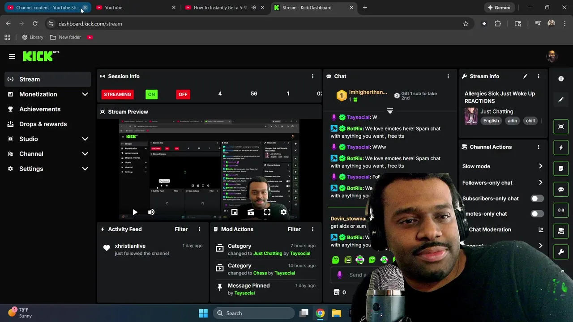Open Chat panel options menu

(x=448, y=76)
